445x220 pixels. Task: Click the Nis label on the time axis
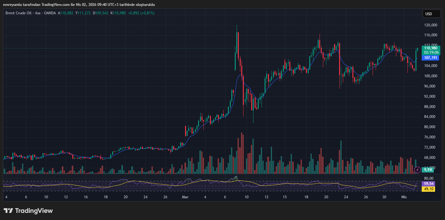click(x=404, y=197)
